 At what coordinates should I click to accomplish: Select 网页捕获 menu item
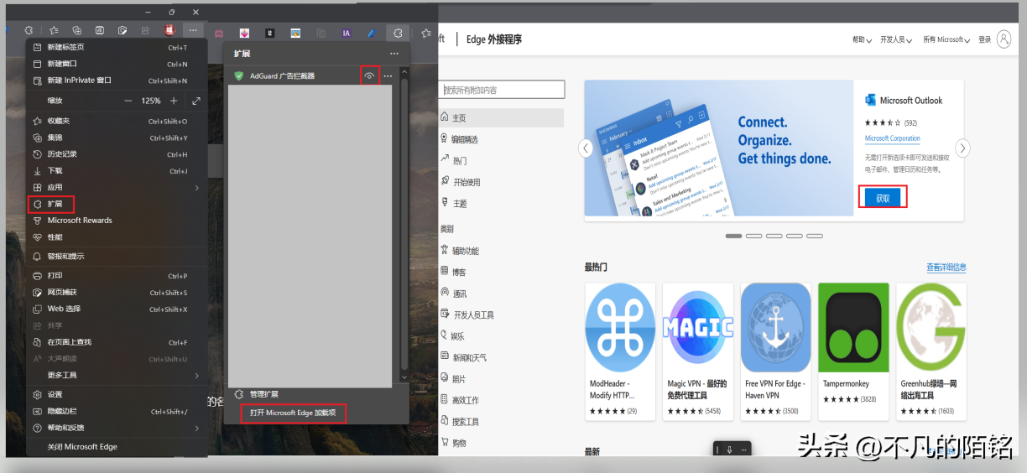coord(117,292)
